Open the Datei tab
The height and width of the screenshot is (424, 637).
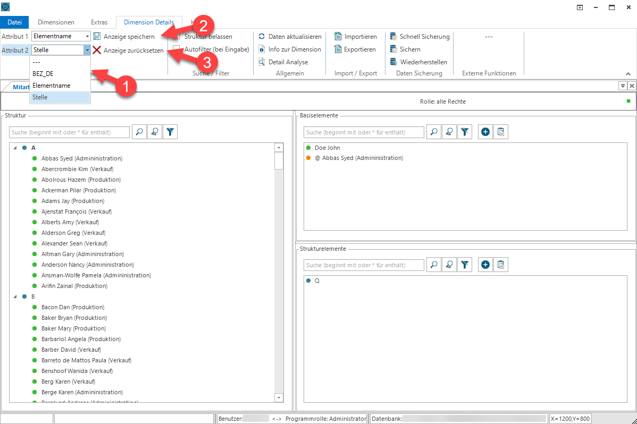[15, 22]
